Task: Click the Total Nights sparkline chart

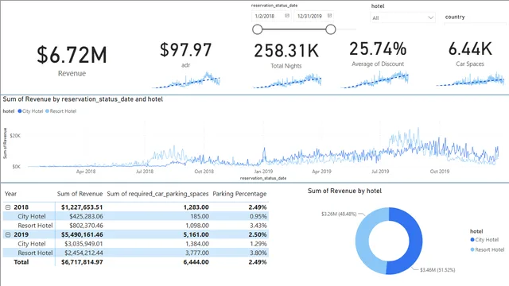Action: pyautogui.click(x=287, y=81)
